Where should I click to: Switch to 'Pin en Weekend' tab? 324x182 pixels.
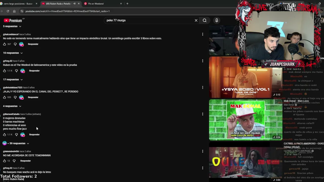click(x=103, y=4)
